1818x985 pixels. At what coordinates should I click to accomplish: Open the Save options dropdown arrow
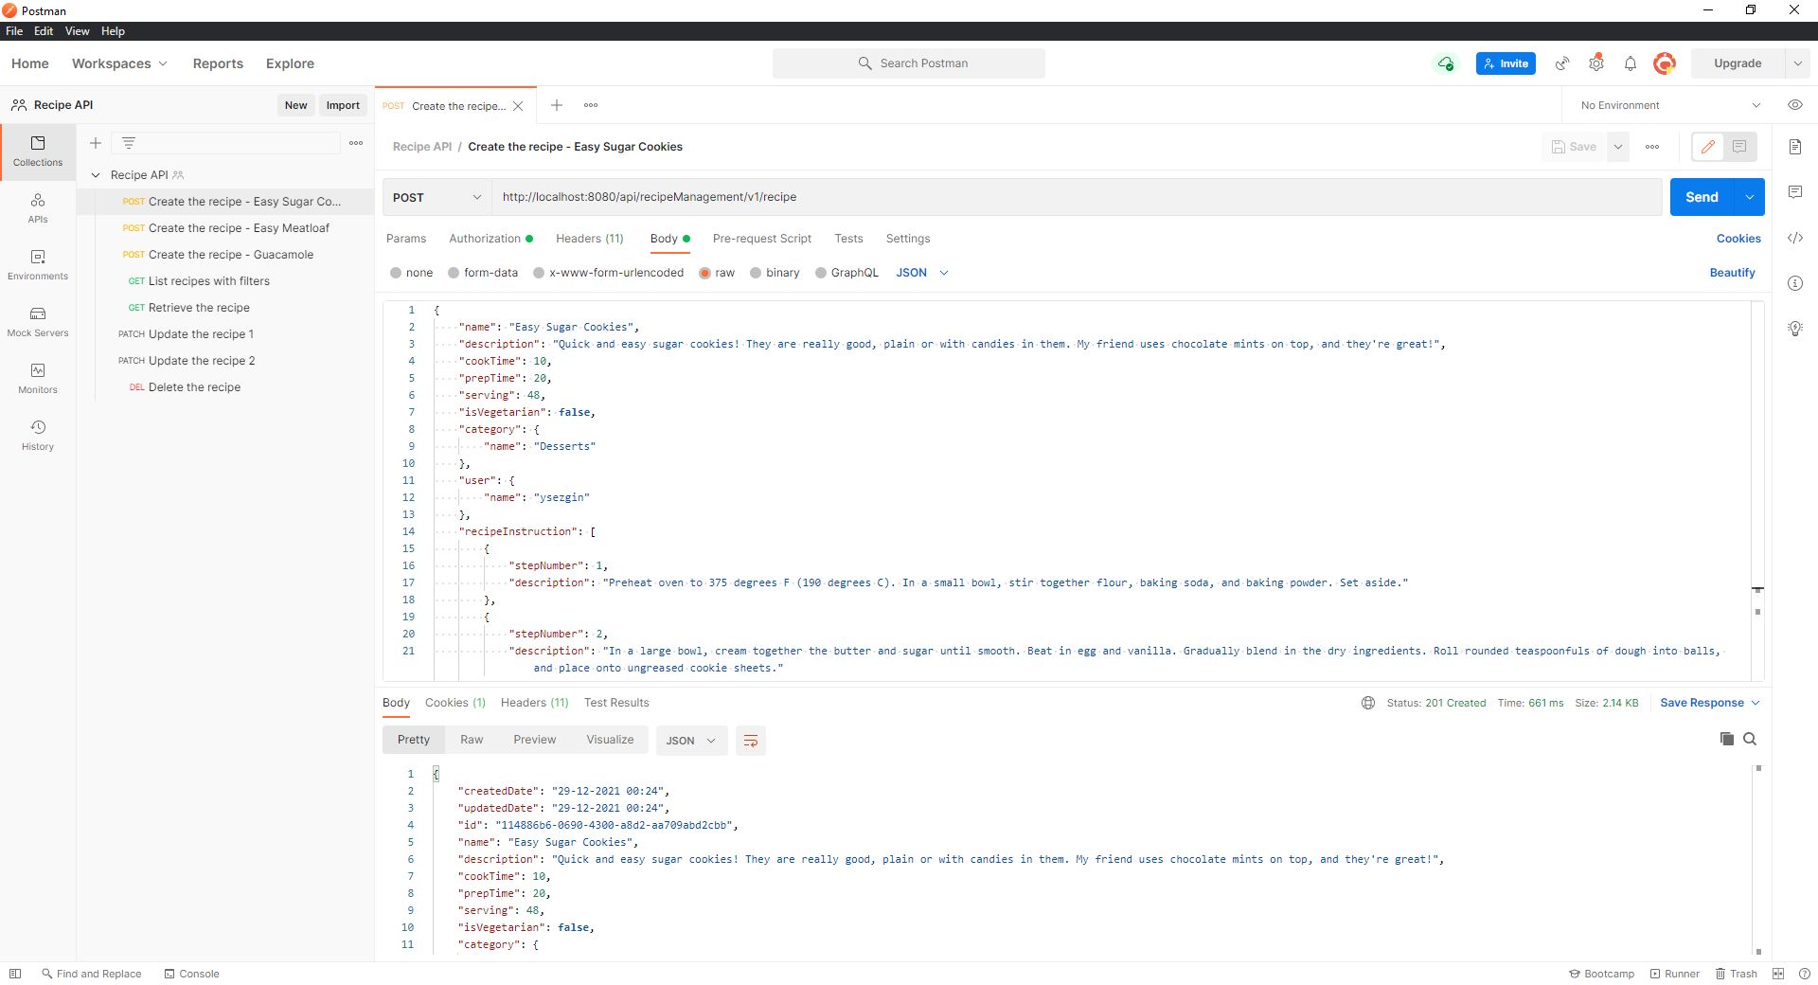click(1618, 147)
